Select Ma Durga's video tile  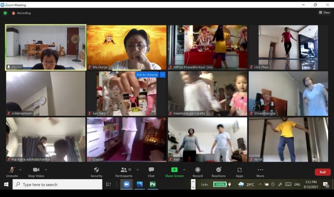[127, 47]
